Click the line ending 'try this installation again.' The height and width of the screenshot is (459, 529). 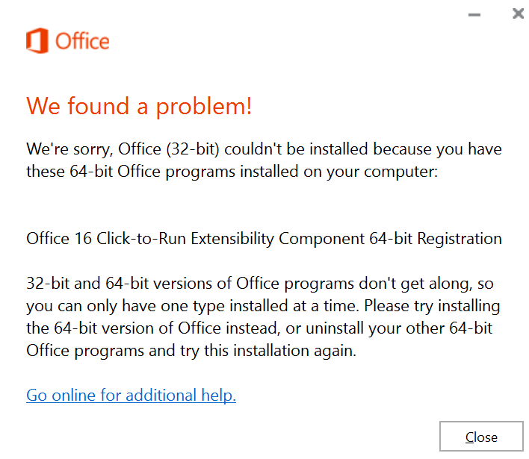click(191, 351)
